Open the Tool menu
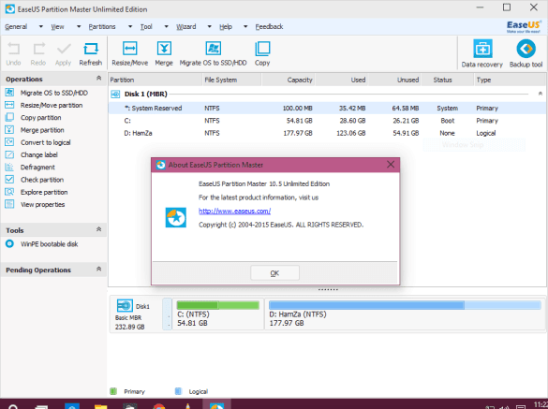The width and height of the screenshot is (548, 409). 146,26
